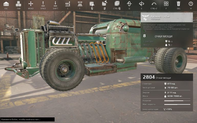Click the toolbar icon labeled T

[80, 4]
